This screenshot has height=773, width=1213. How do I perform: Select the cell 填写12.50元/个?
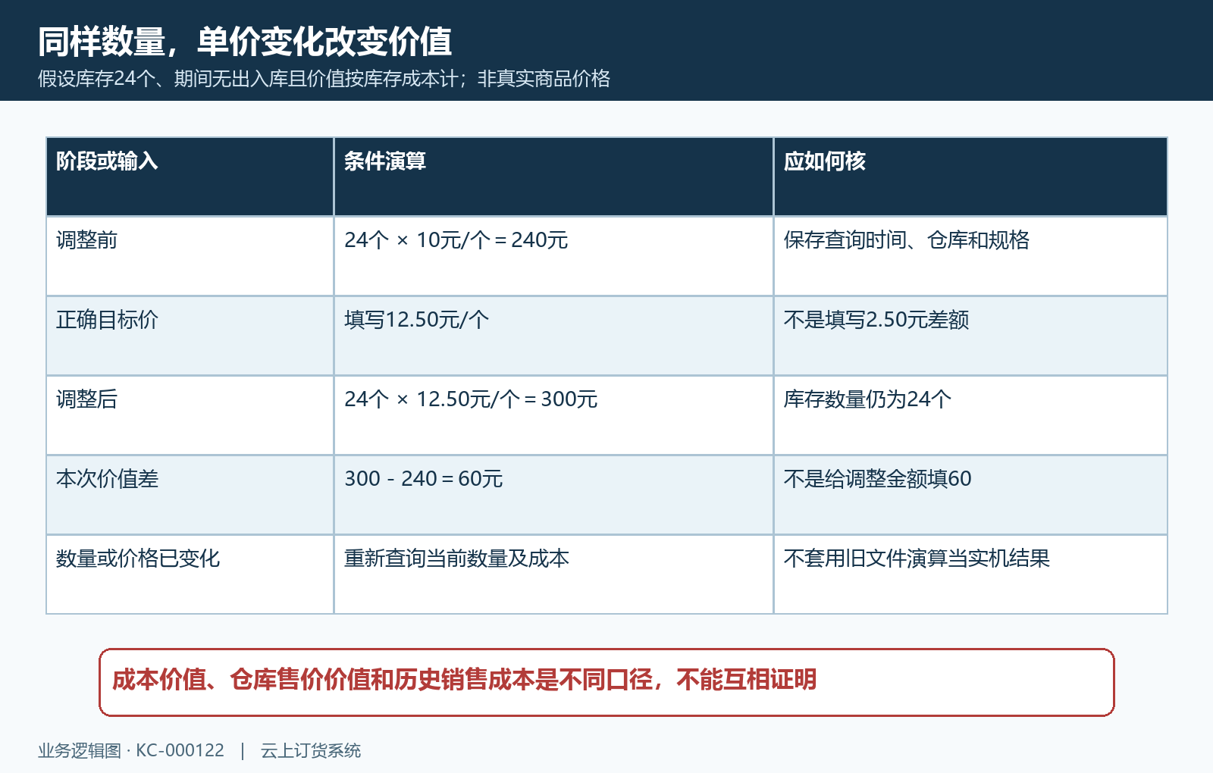pyautogui.click(x=553, y=336)
